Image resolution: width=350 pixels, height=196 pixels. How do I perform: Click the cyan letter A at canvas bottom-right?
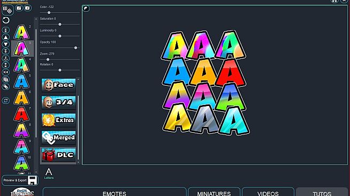[234, 122]
